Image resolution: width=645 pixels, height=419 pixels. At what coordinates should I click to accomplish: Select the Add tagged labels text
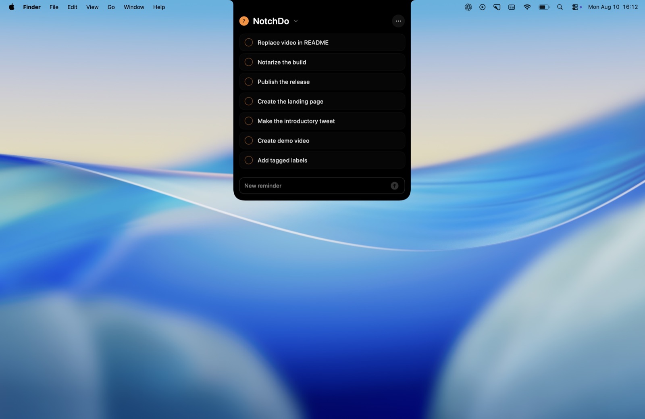[x=282, y=161]
